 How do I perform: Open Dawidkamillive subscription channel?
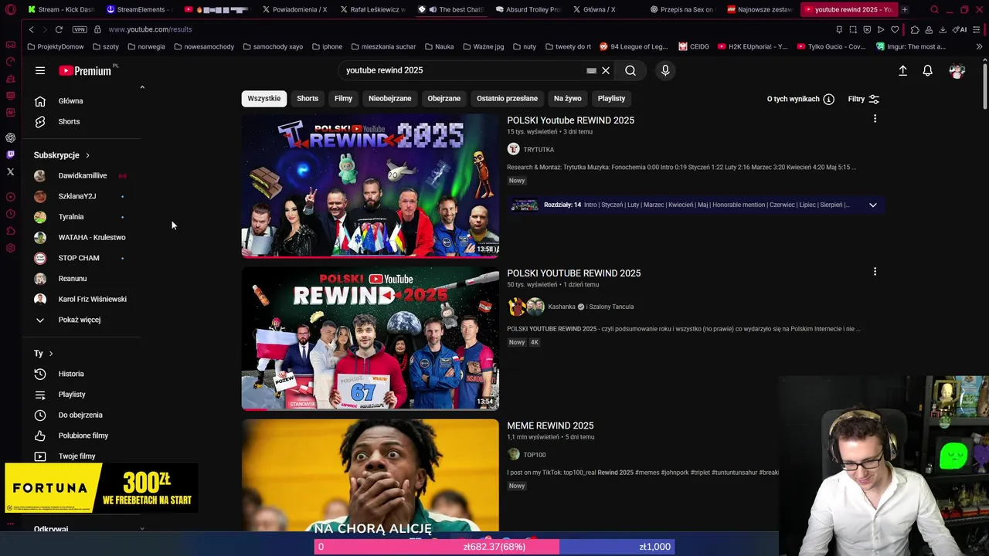(81, 176)
